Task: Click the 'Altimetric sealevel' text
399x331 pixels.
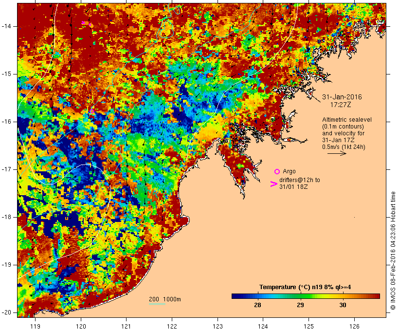Action: (x=347, y=120)
